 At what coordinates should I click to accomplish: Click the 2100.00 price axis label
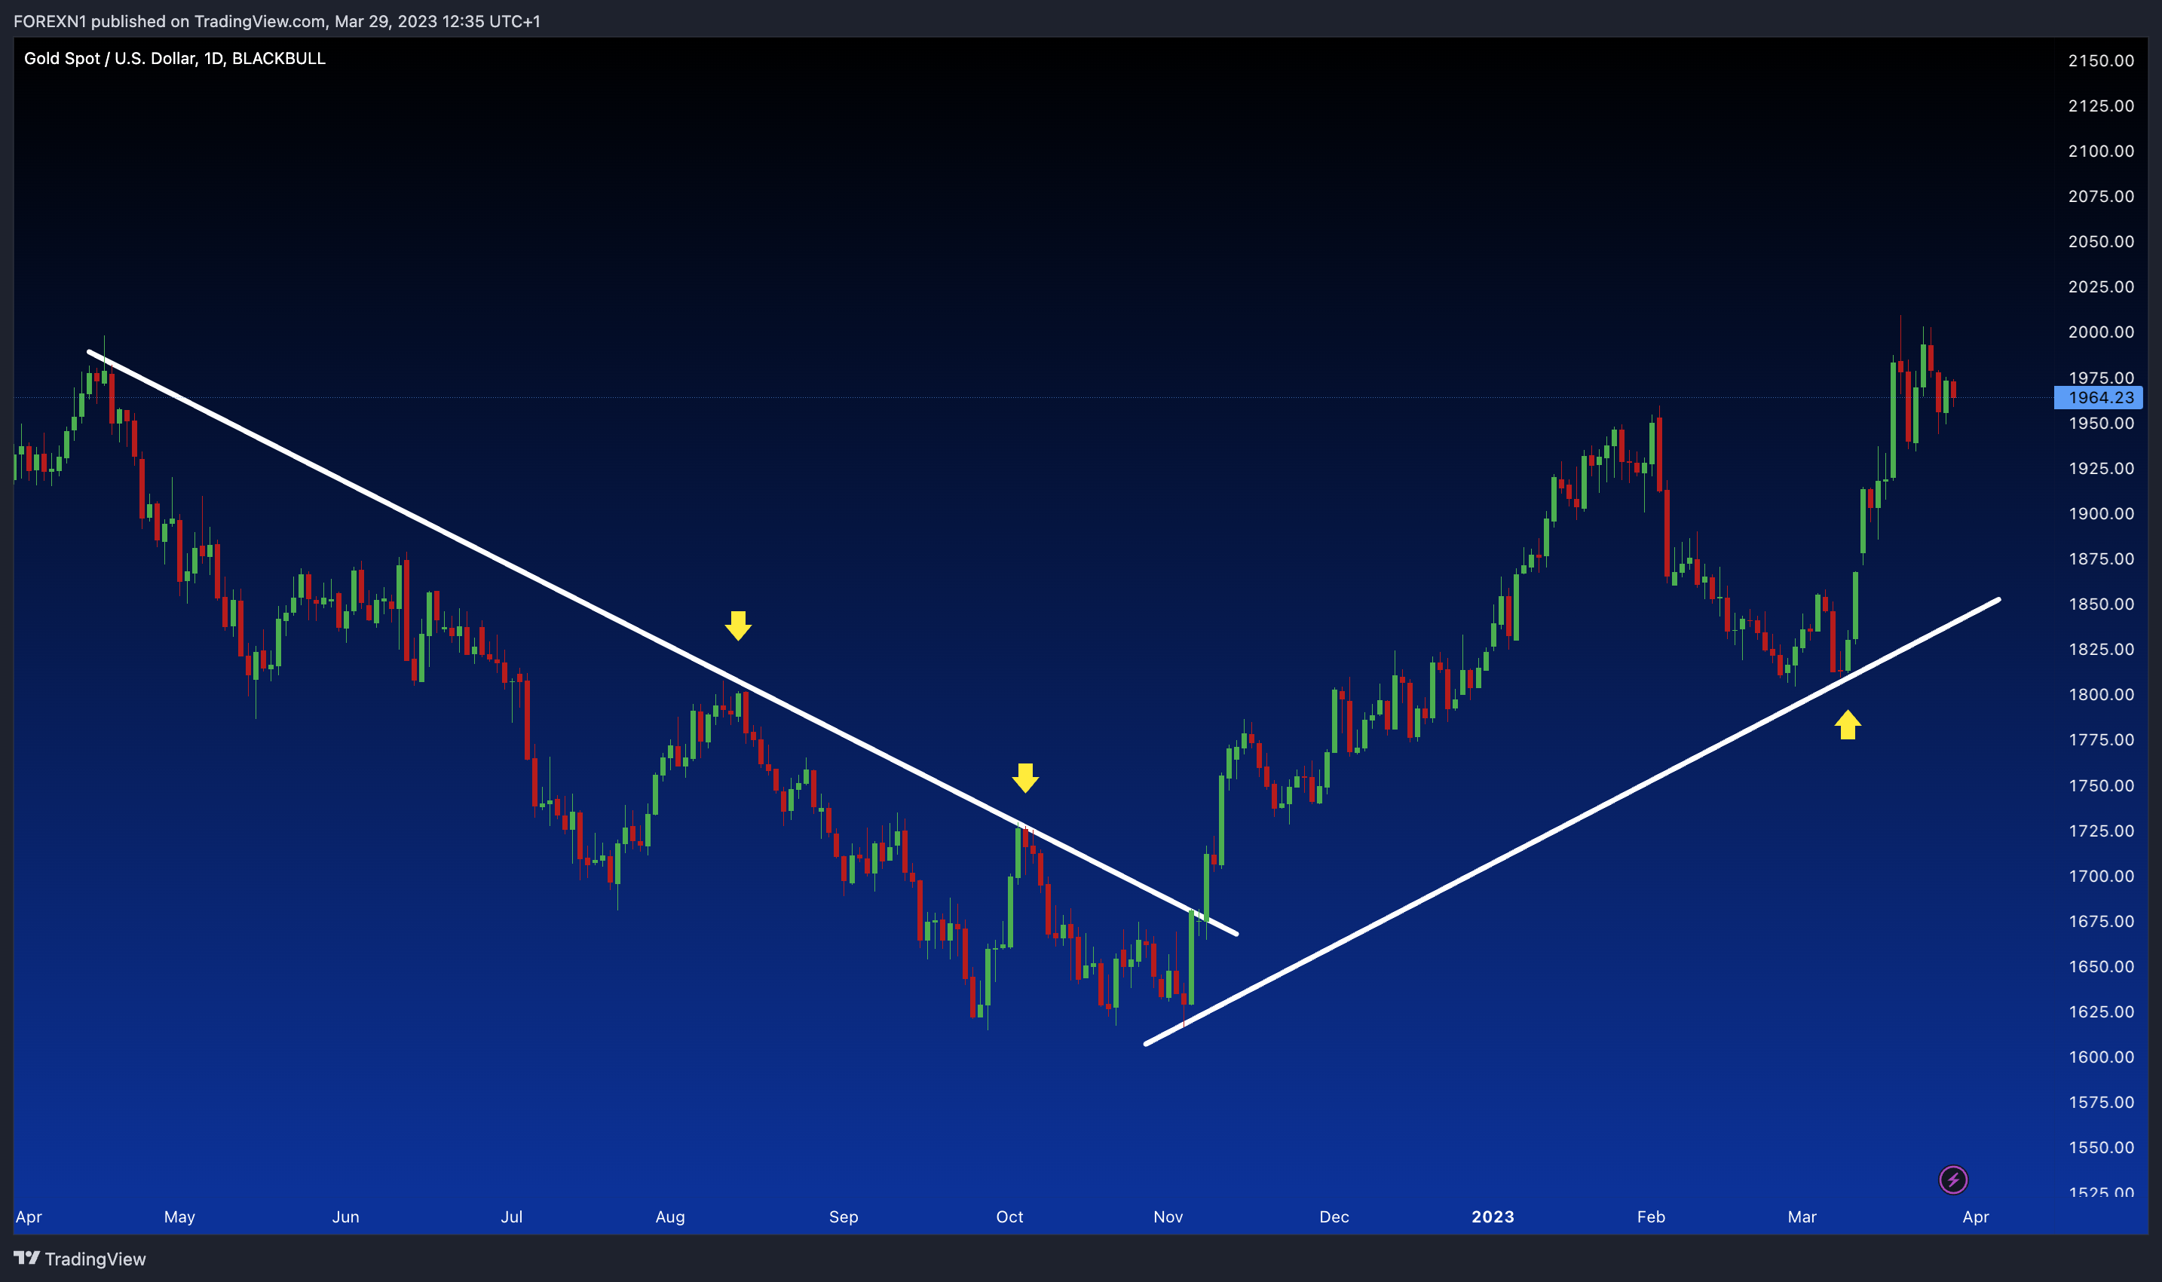point(2101,151)
